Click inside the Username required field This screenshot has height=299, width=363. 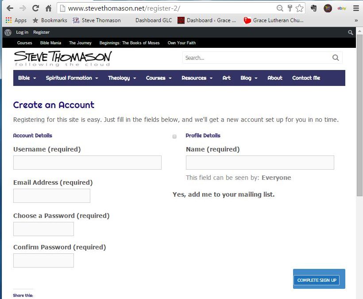click(x=87, y=163)
